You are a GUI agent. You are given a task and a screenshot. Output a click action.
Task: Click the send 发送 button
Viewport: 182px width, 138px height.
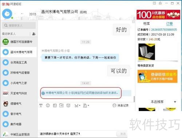(x=122, y=134)
